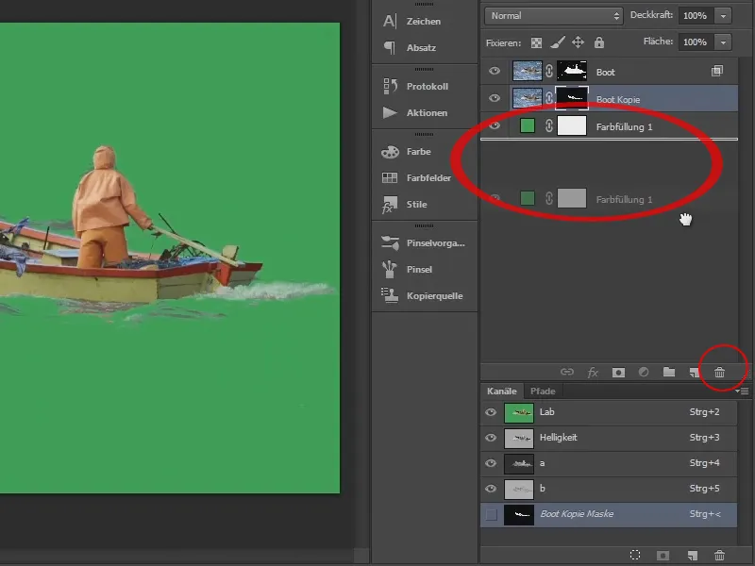Select the Boot layer name
This screenshot has width=755, height=566.
tap(605, 73)
